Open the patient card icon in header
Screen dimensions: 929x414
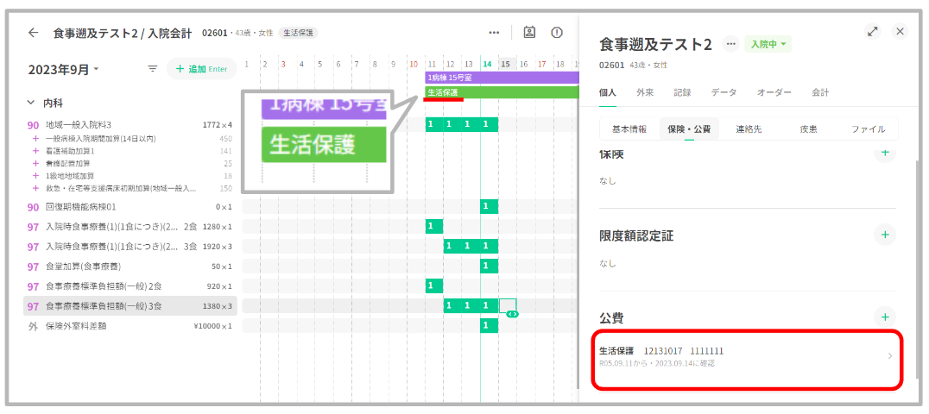point(529,33)
